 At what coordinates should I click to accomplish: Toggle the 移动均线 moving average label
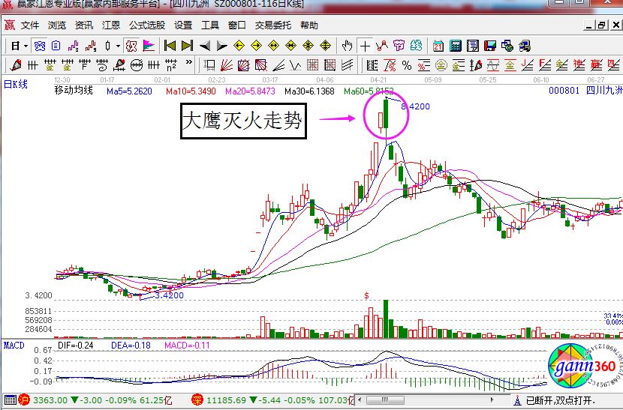(74, 91)
